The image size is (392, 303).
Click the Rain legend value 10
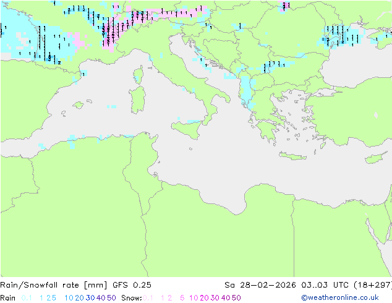pyautogui.click(x=69, y=298)
